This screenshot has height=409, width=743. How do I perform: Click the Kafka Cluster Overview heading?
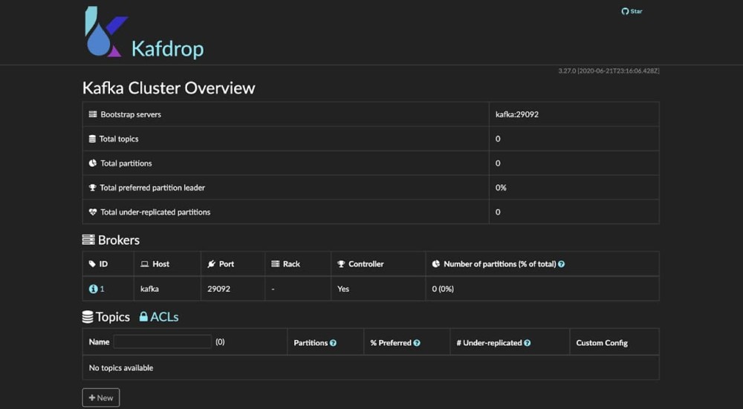(169, 88)
